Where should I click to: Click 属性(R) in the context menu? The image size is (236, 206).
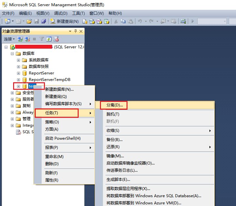coord(52,180)
